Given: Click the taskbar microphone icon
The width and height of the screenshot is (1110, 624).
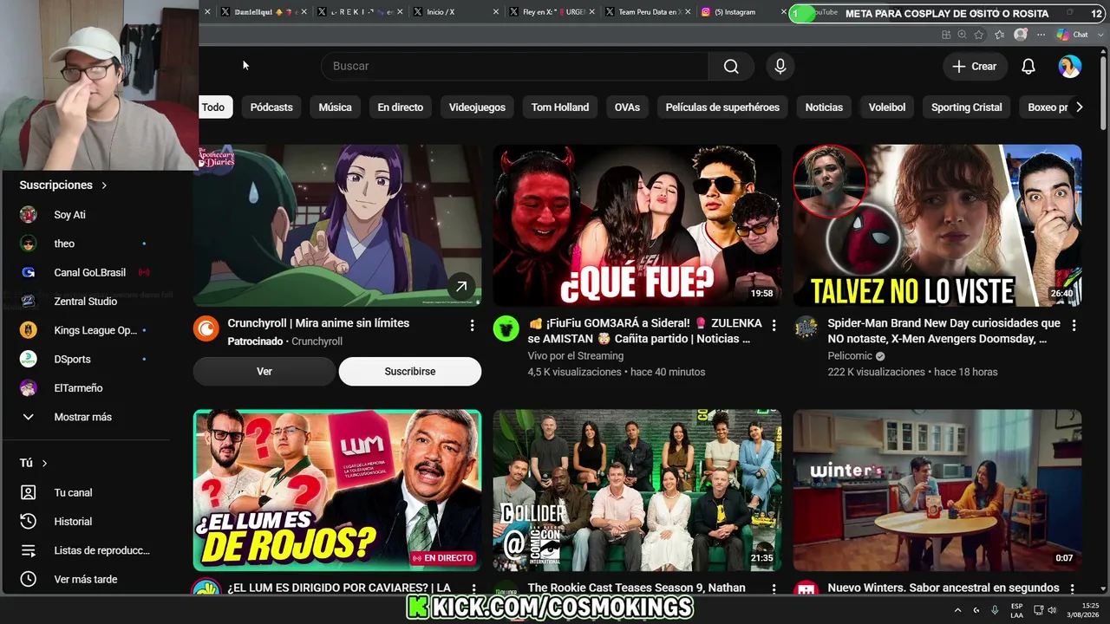Looking at the screenshot, I should point(995,610).
